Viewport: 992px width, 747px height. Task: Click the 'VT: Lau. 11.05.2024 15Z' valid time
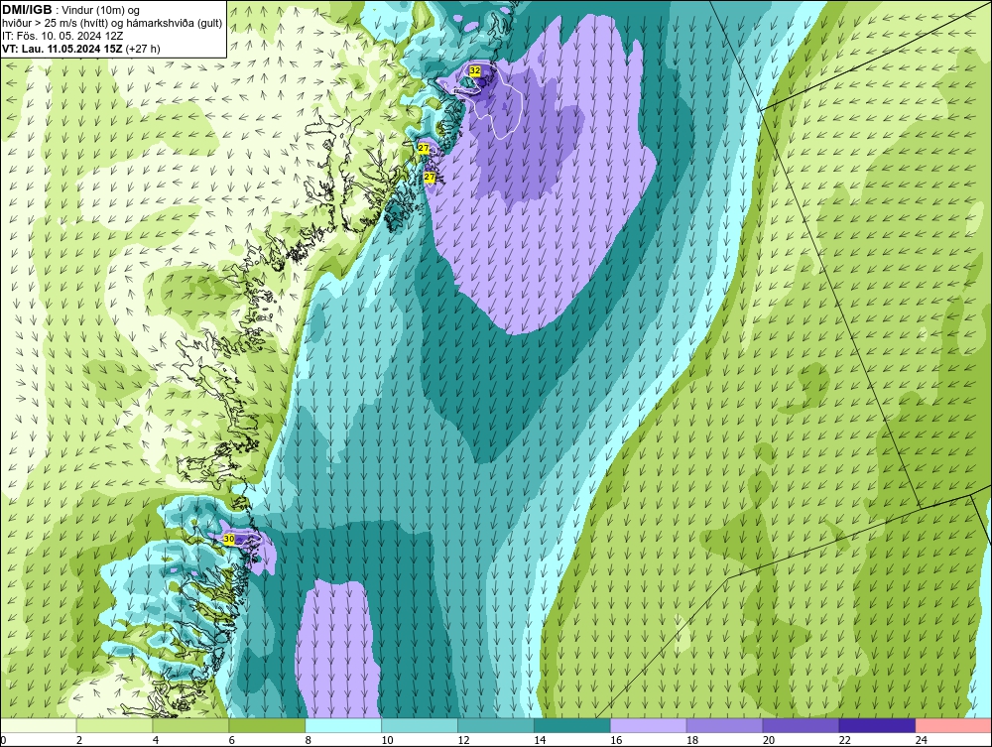click(x=62, y=49)
